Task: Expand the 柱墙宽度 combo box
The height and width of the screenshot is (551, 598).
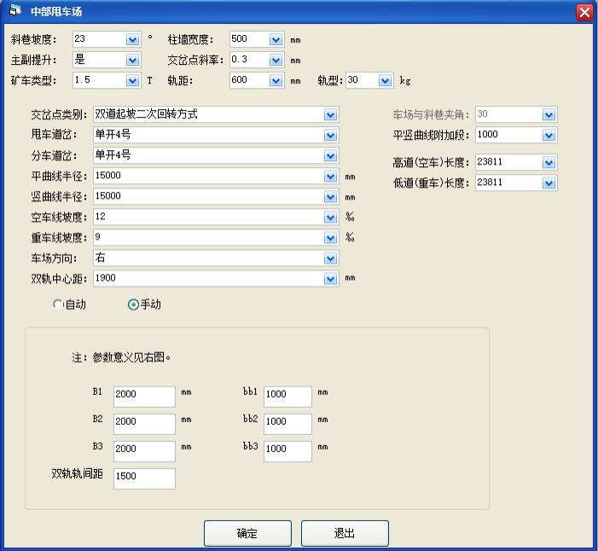Action: [276, 39]
